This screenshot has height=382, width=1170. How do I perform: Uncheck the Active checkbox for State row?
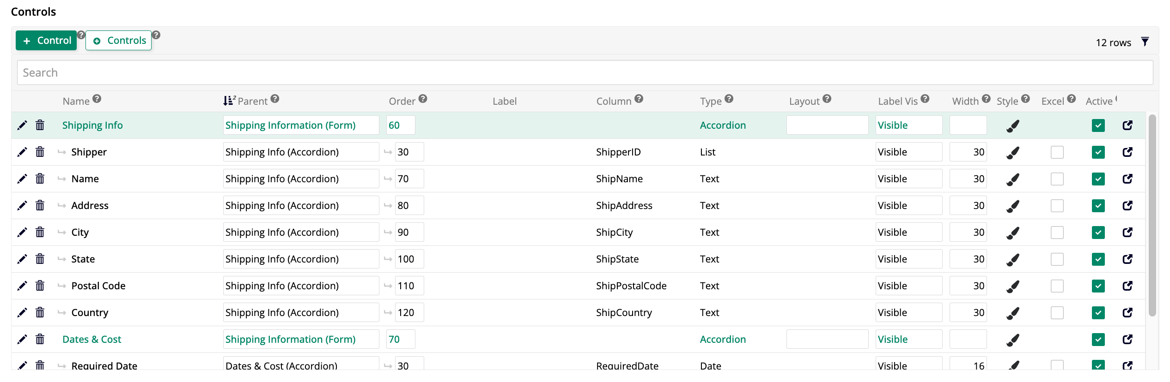tap(1098, 259)
